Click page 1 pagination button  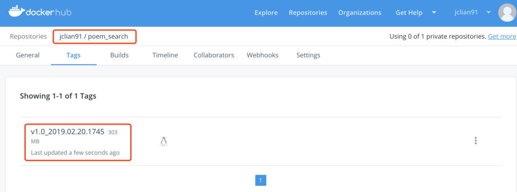261,180
